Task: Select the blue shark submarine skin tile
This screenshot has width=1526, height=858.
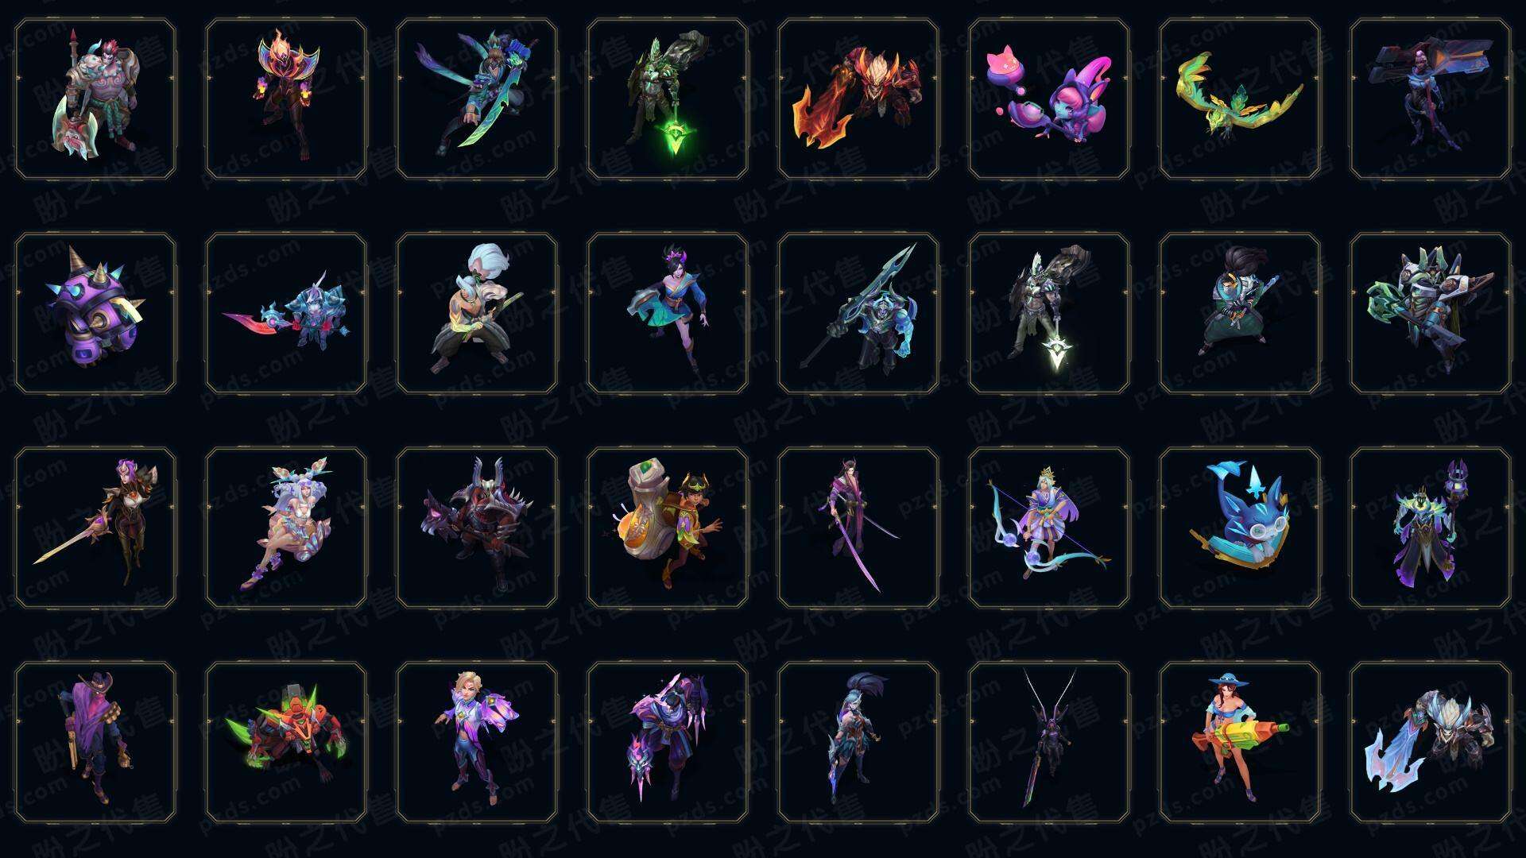Action: click(x=1240, y=528)
